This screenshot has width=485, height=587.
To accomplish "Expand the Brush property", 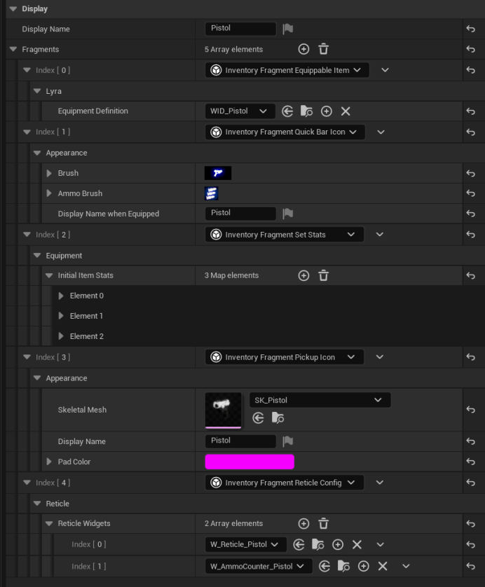I will (x=49, y=173).
